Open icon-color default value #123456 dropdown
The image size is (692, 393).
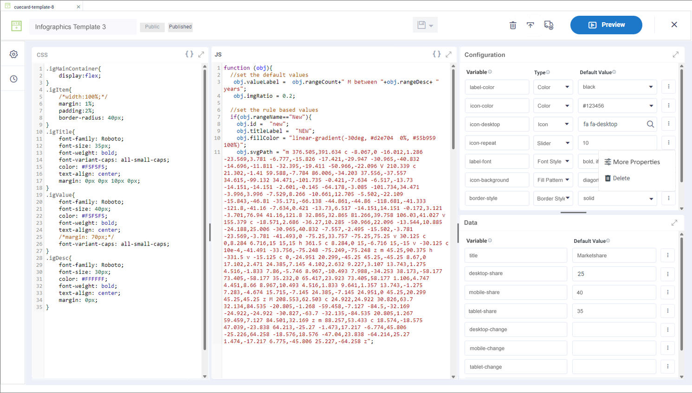(x=651, y=106)
